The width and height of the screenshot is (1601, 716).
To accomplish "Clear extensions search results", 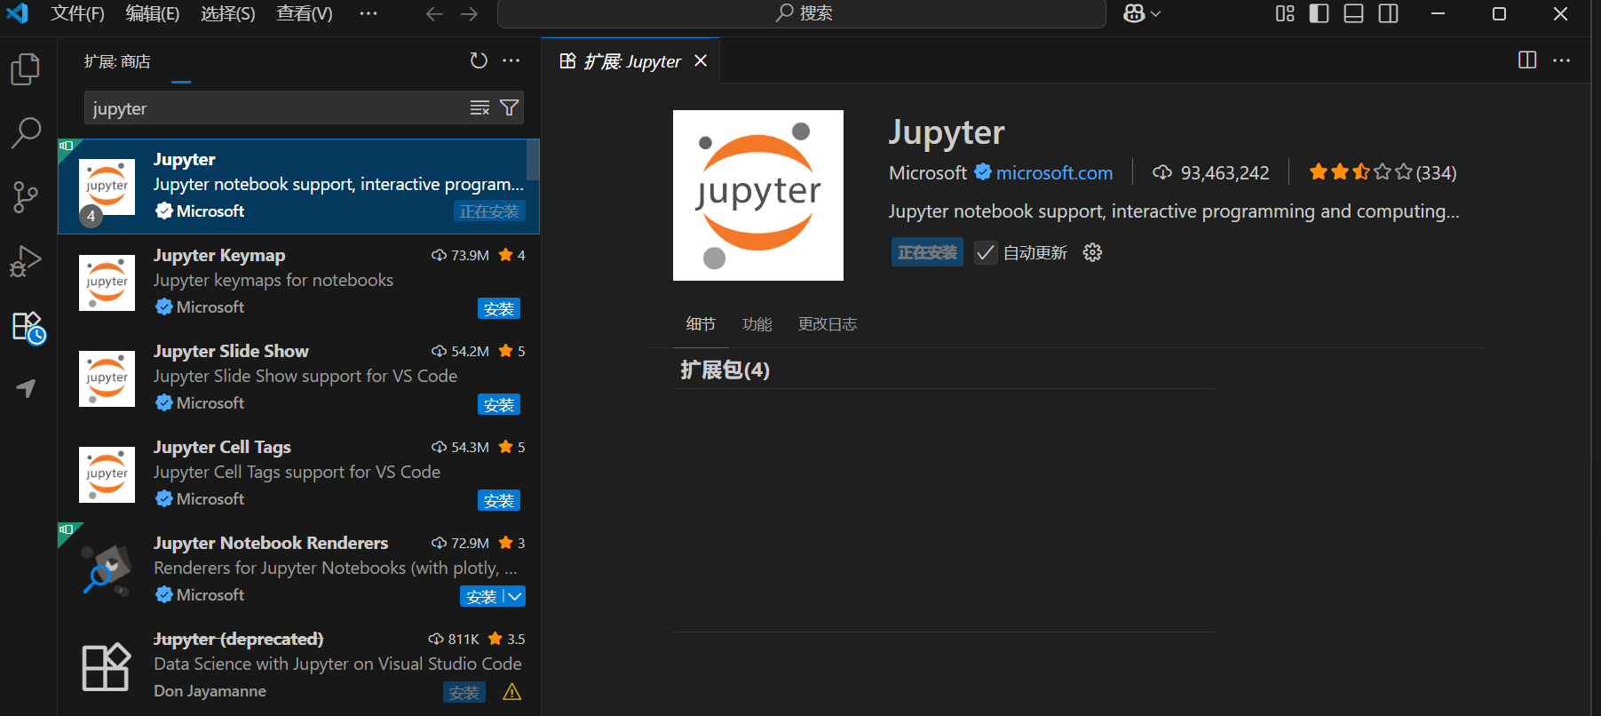I will 480,107.
